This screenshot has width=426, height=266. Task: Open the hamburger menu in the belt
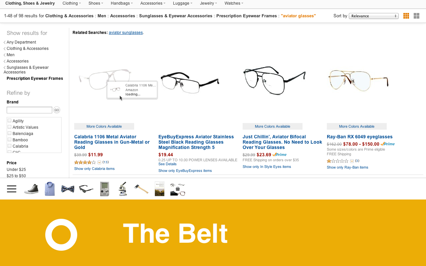tap(12, 189)
